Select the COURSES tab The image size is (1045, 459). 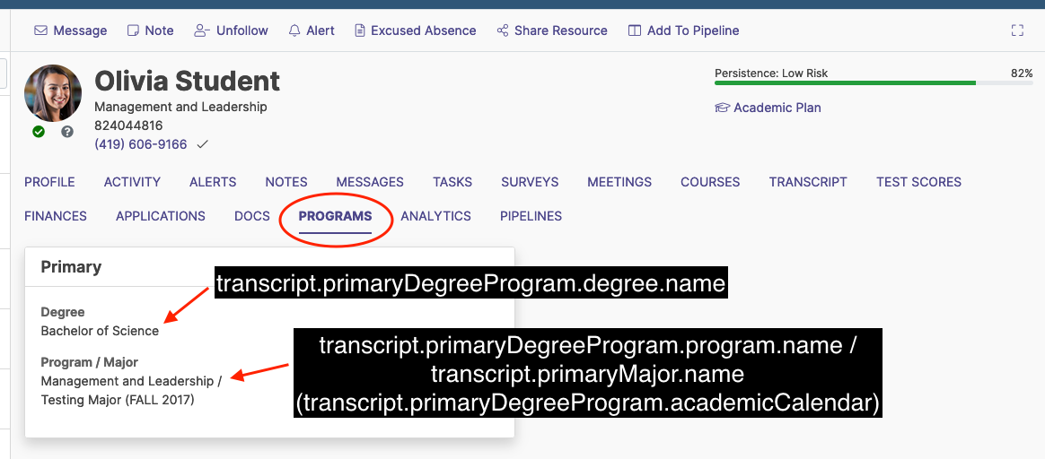tap(710, 182)
